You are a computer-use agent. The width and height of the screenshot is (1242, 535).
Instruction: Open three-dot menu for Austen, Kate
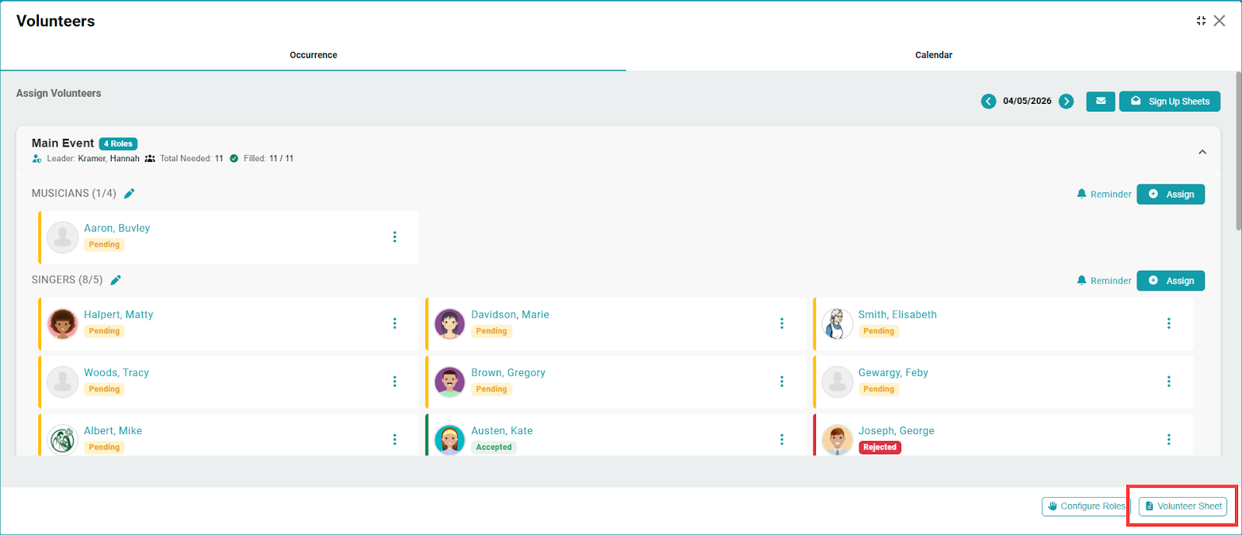click(782, 440)
